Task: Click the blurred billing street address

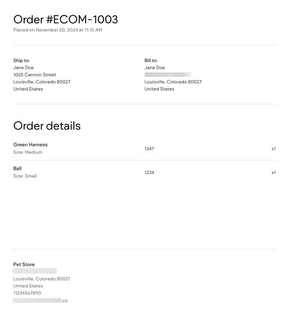Action: (168, 74)
